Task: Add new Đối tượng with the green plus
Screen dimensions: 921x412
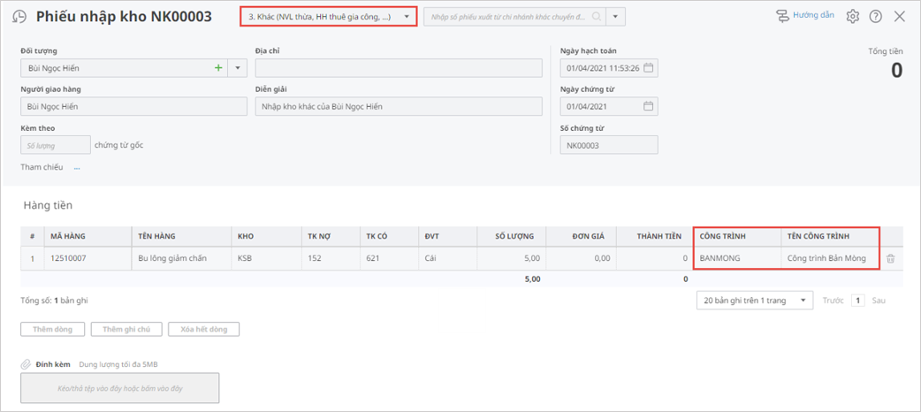Action: point(217,68)
